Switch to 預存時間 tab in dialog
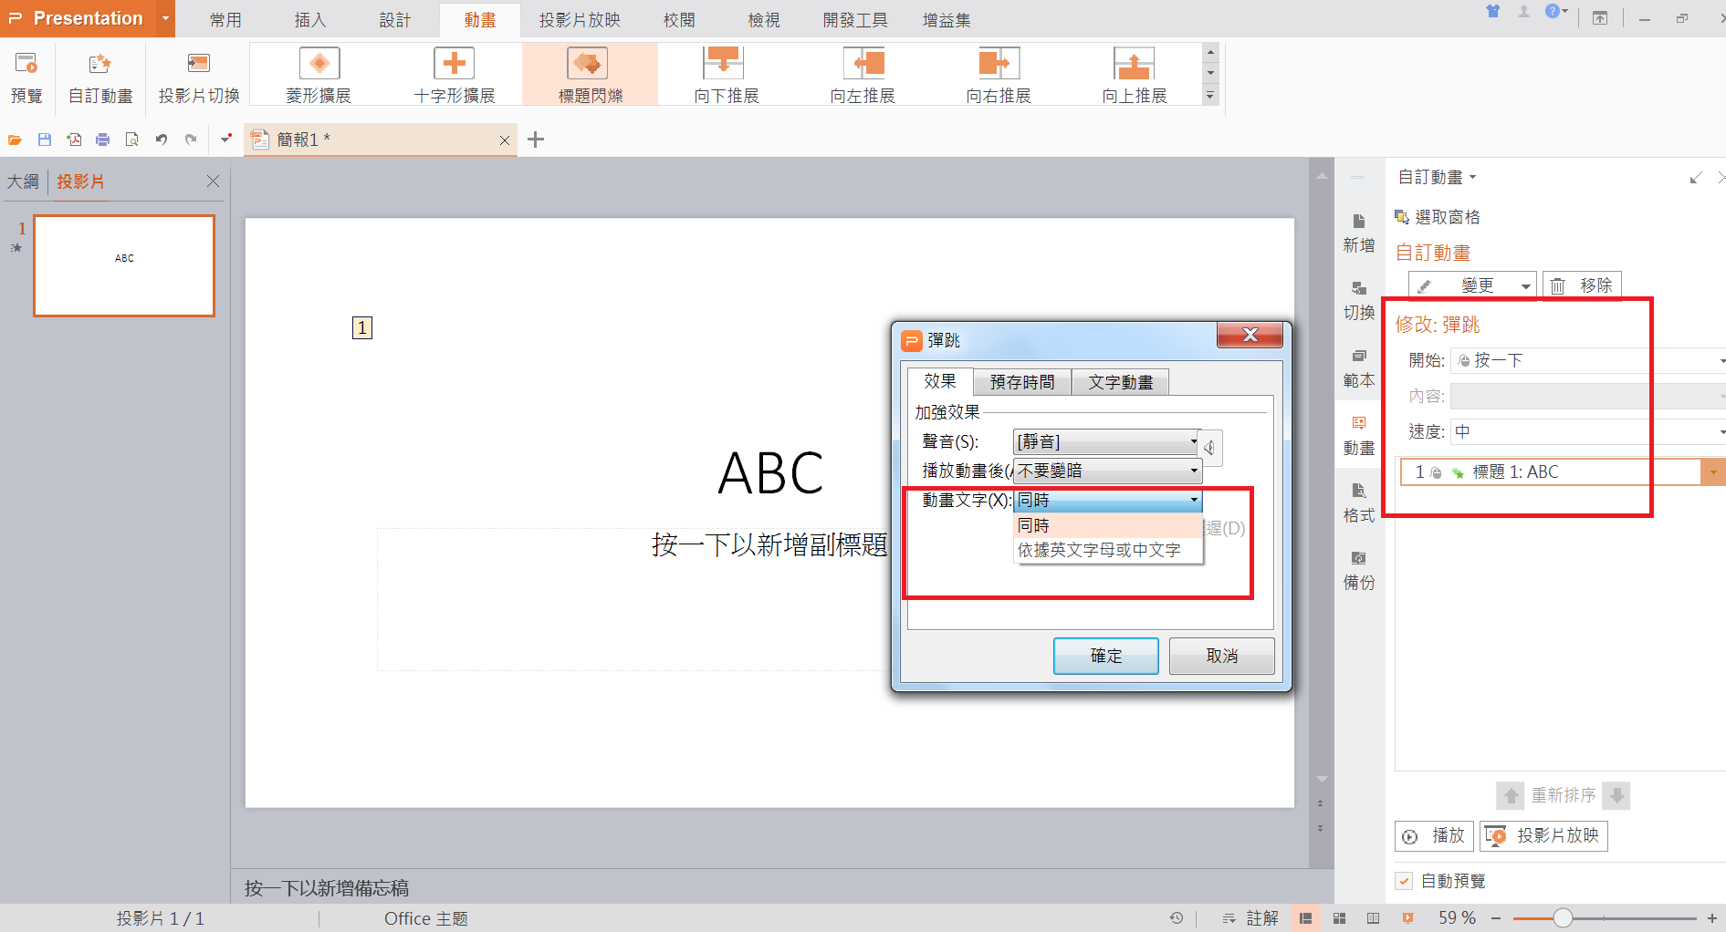Viewport: 1726px width, 932px height. (1022, 382)
